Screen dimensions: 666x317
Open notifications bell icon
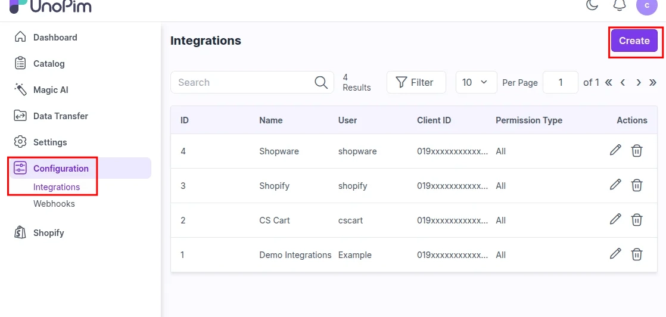620,5
